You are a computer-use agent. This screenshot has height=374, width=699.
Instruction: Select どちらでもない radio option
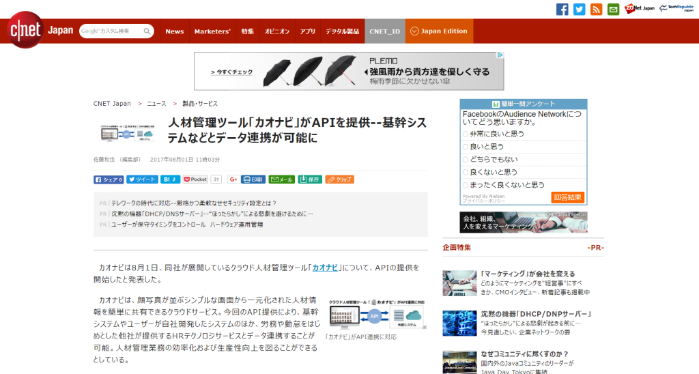point(466,160)
